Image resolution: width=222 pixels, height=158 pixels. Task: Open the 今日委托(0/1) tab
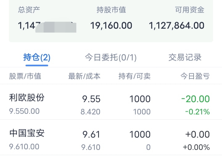pyautogui.click(x=111, y=57)
